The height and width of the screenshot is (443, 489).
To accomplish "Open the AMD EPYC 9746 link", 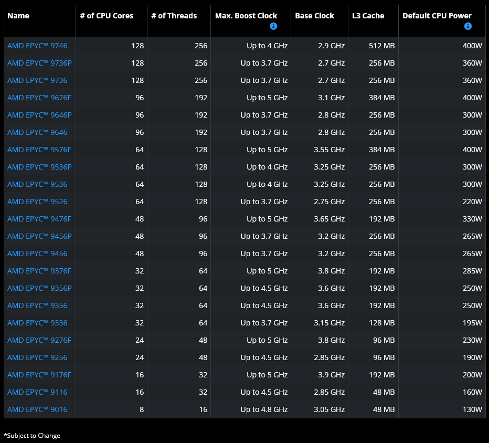I will 37,46.
